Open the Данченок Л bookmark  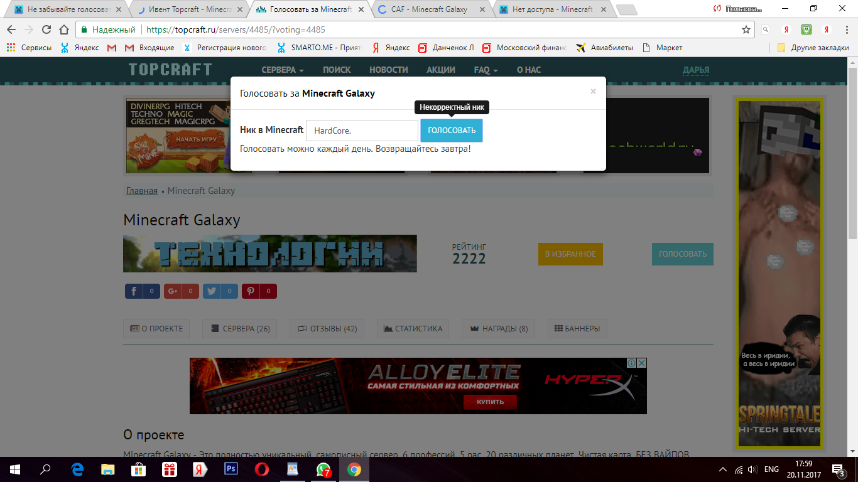[446, 48]
